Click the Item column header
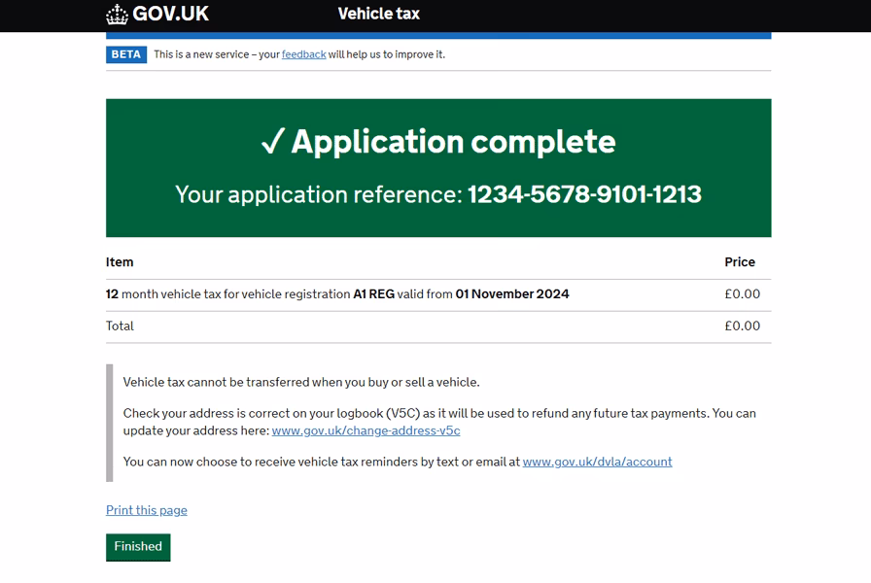Viewport: 871px width, 583px height. (119, 261)
